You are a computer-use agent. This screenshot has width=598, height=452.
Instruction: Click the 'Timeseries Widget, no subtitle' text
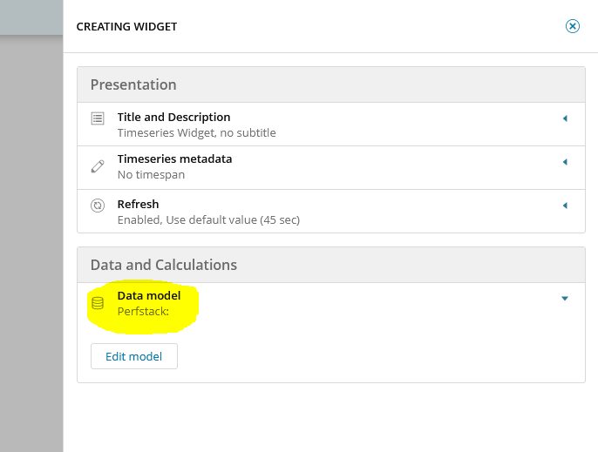click(x=196, y=133)
